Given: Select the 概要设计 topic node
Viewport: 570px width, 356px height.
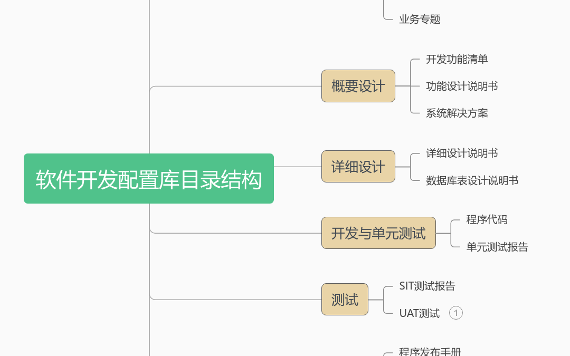Looking at the screenshot, I should pyautogui.click(x=358, y=86).
